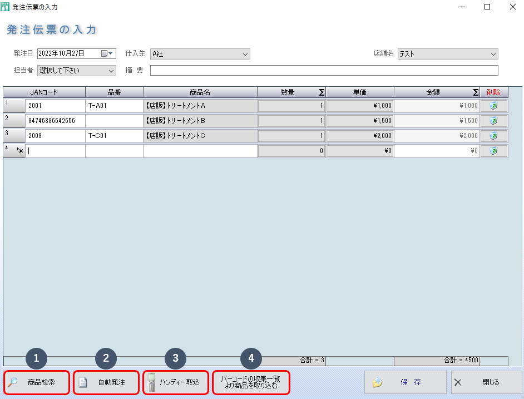Click the delete icon for row 3

[493, 136]
